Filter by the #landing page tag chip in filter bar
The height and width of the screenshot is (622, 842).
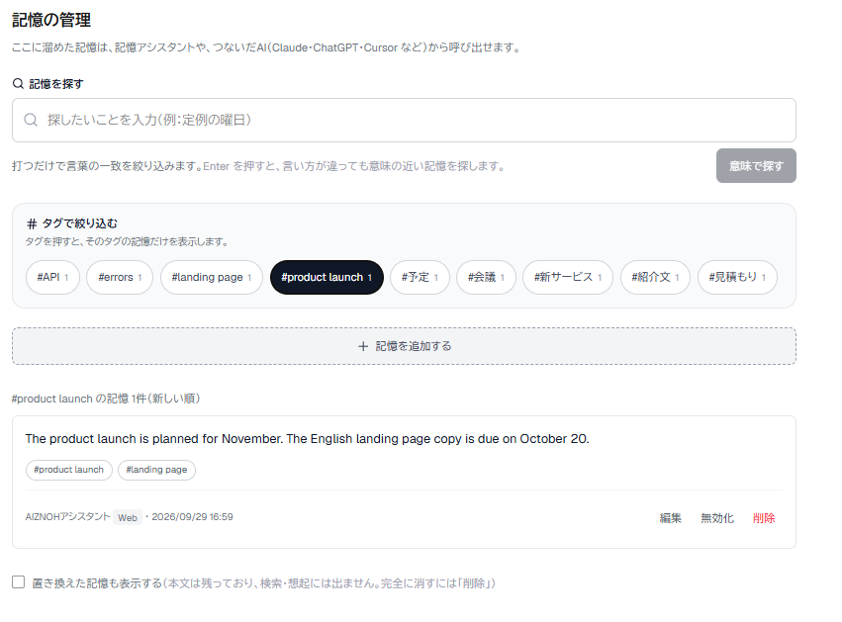coord(212,278)
